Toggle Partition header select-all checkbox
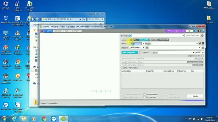This screenshot has height=122, width=218. [x=123, y=71]
